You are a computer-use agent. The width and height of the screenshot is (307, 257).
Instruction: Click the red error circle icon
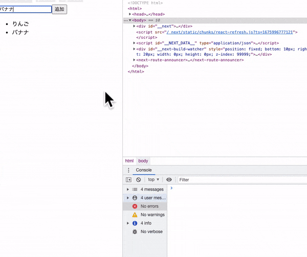pos(135,206)
